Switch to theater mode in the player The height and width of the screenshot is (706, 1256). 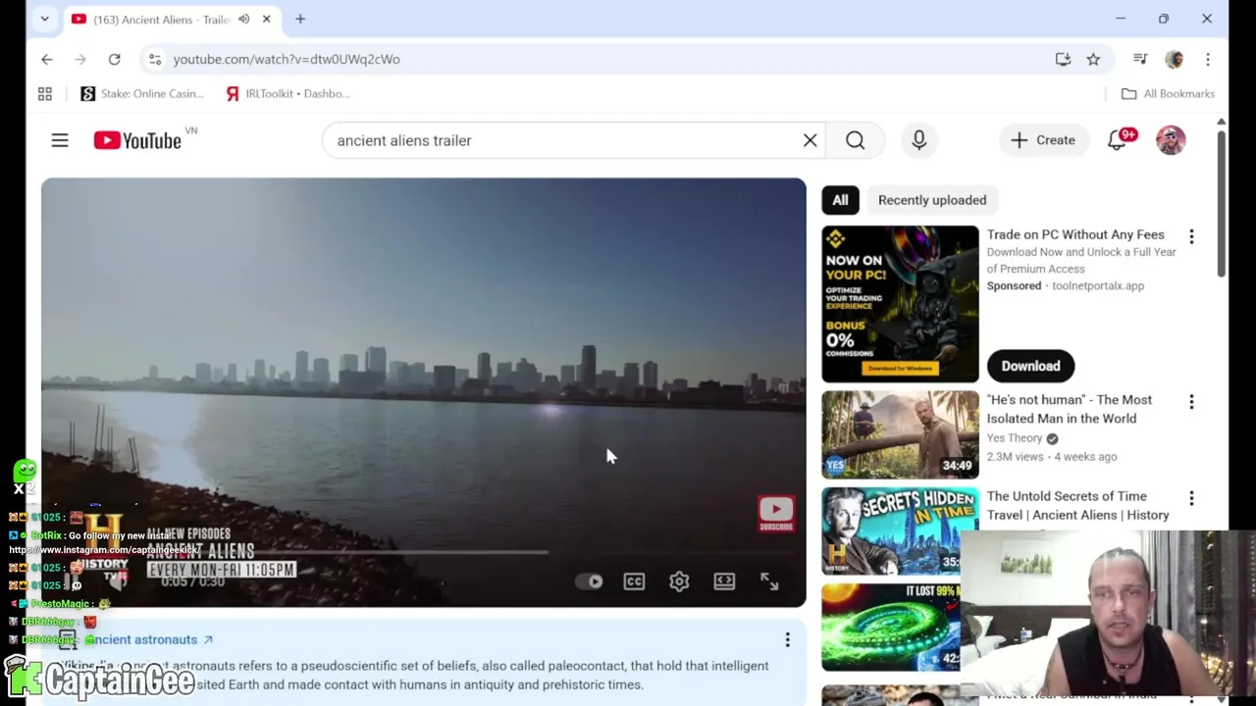pyautogui.click(x=724, y=581)
